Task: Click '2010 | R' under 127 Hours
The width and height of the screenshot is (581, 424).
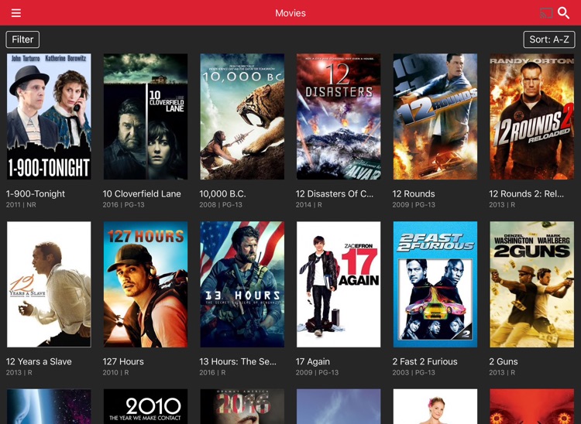Action: (115, 373)
